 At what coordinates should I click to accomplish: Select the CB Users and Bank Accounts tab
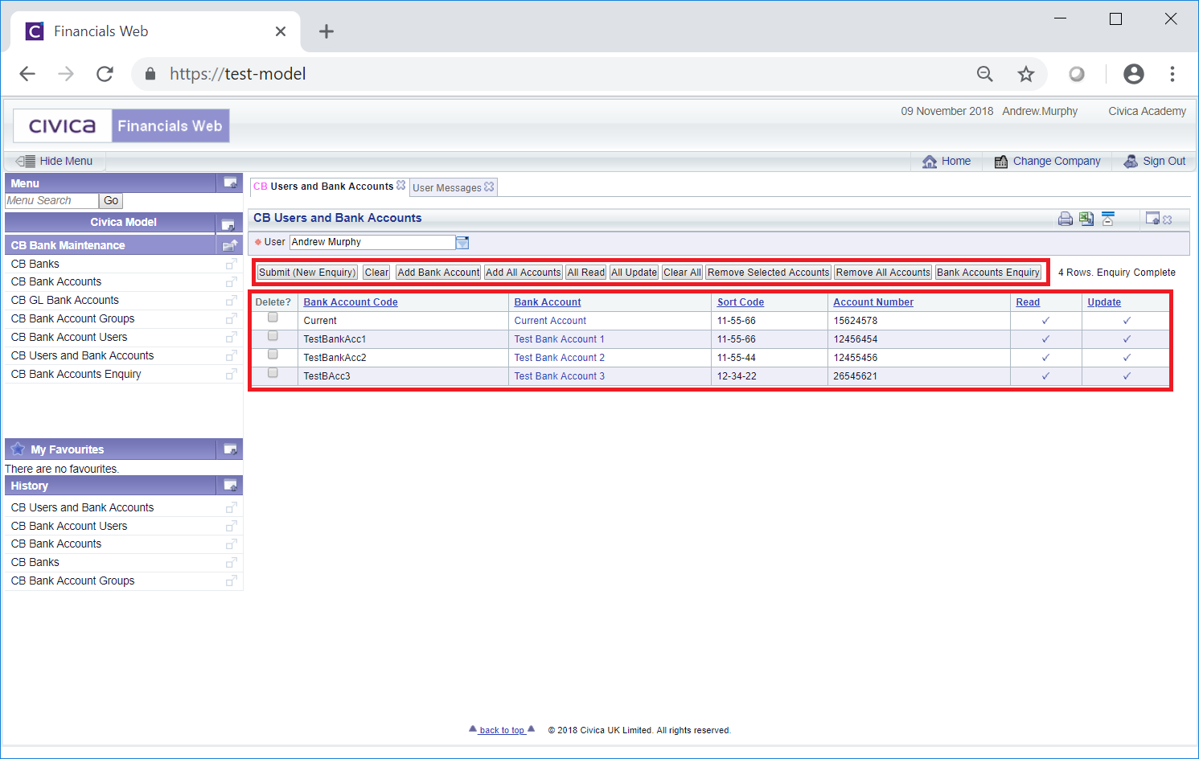[x=323, y=187]
